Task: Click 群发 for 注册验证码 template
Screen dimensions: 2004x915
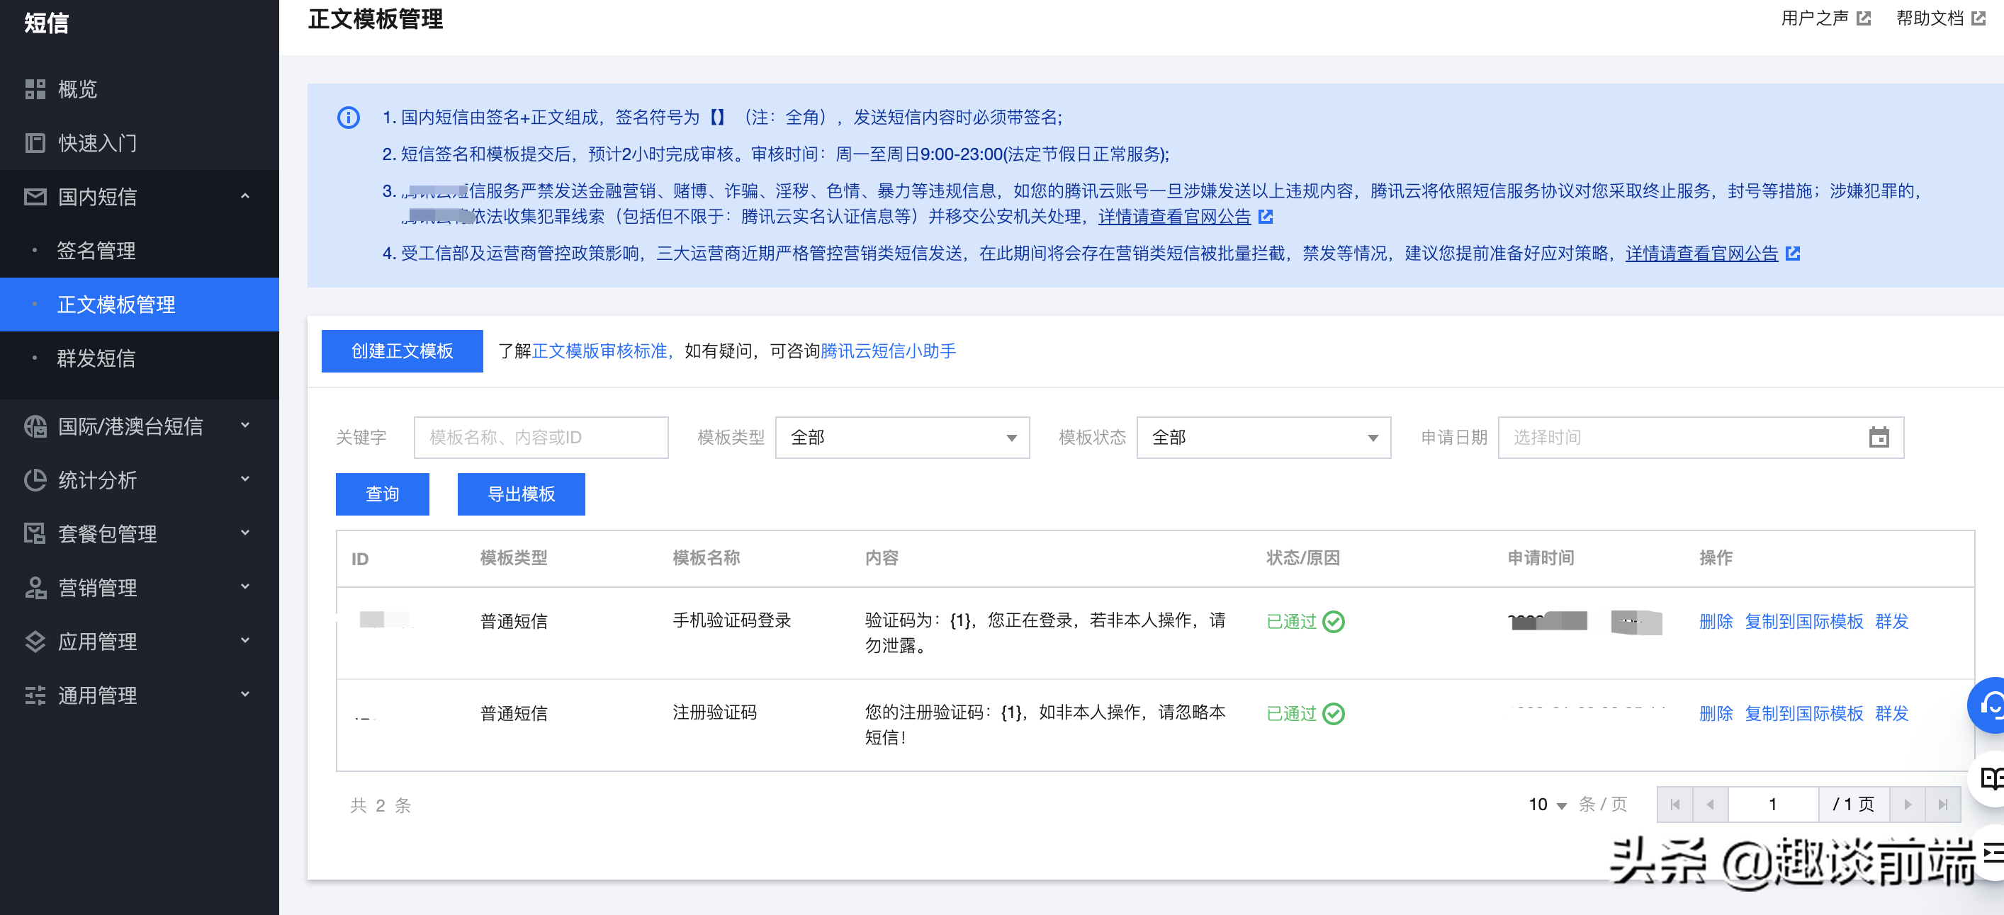Action: [x=1892, y=714]
